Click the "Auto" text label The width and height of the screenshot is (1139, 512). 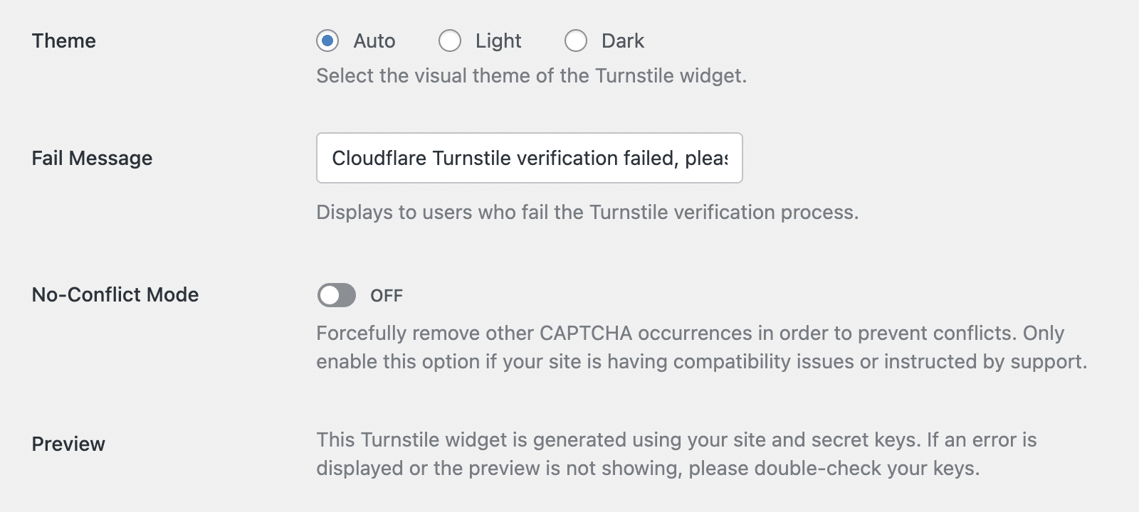coord(374,41)
